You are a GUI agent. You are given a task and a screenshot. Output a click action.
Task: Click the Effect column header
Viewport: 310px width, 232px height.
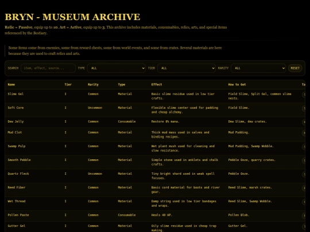(157, 84)
